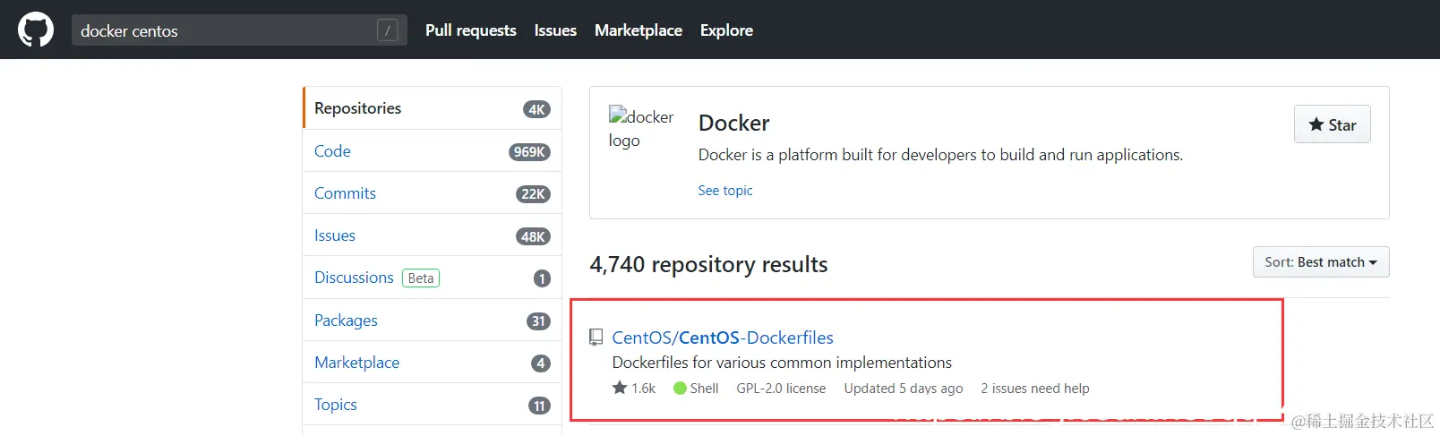The height and width of the screenshot is (436, 1440).
Task: Click the docker centos search field
Action: tap(224, 30)
